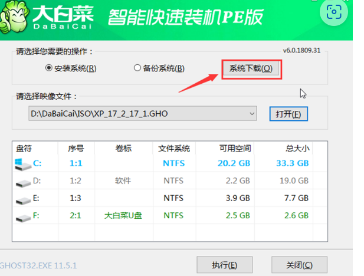The width and height of the screenshot is (364, 276).
Task: Click the XP_17_2_17_1.GHO path combo box
Action: point(143,113)
